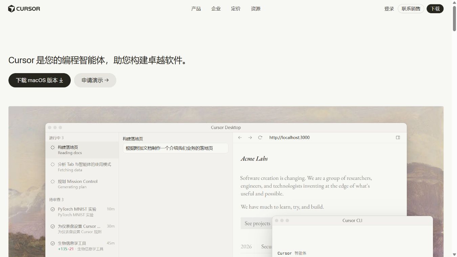The width and height of the screenshot is (457, 257).
Task: Open the 为仪表盘设置 Cursor review item
Action: pyautogui.click(x=82, y=229)
